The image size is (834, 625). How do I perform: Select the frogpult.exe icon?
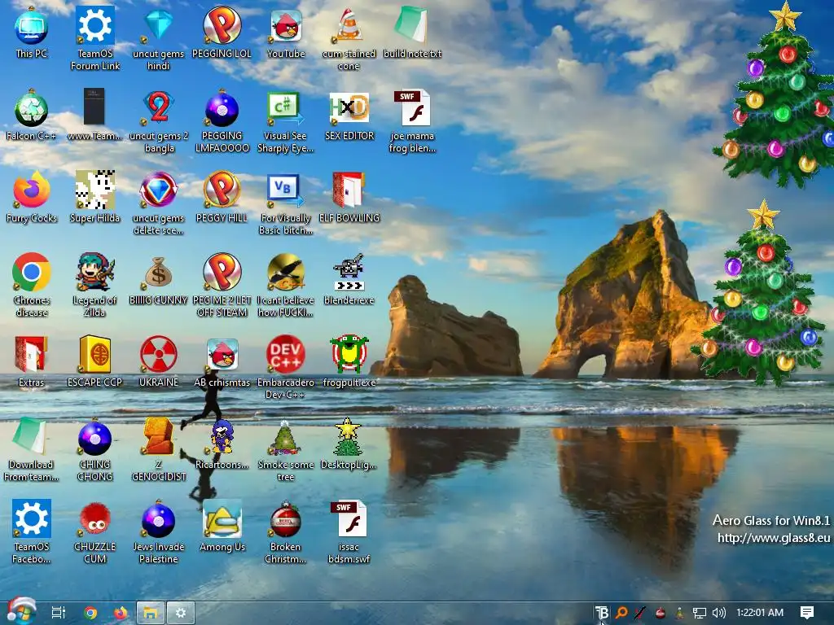click(x=349, y=361)
